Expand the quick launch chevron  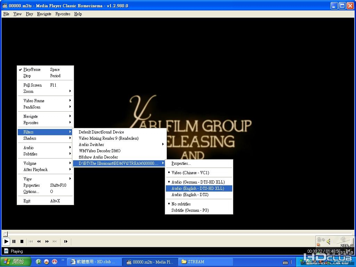63,260
